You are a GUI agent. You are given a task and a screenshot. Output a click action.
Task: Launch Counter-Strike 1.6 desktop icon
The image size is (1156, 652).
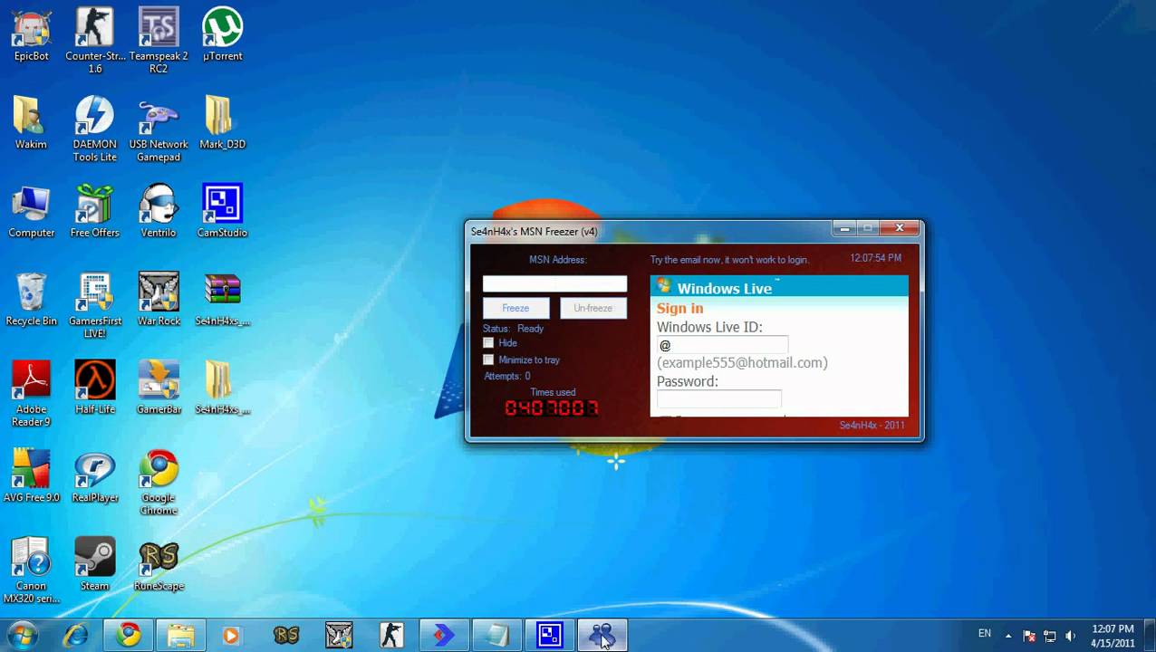(95, 40)
